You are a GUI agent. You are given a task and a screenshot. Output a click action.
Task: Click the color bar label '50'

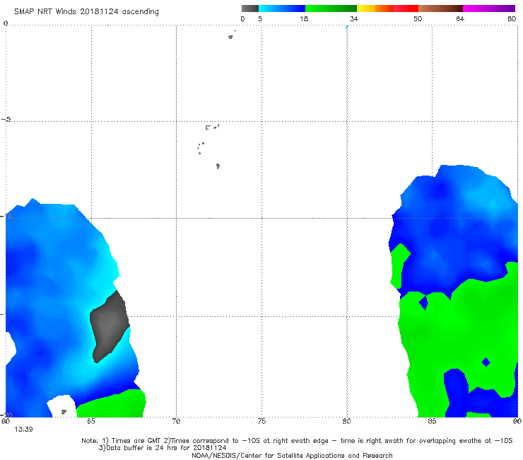pos(418,19)
